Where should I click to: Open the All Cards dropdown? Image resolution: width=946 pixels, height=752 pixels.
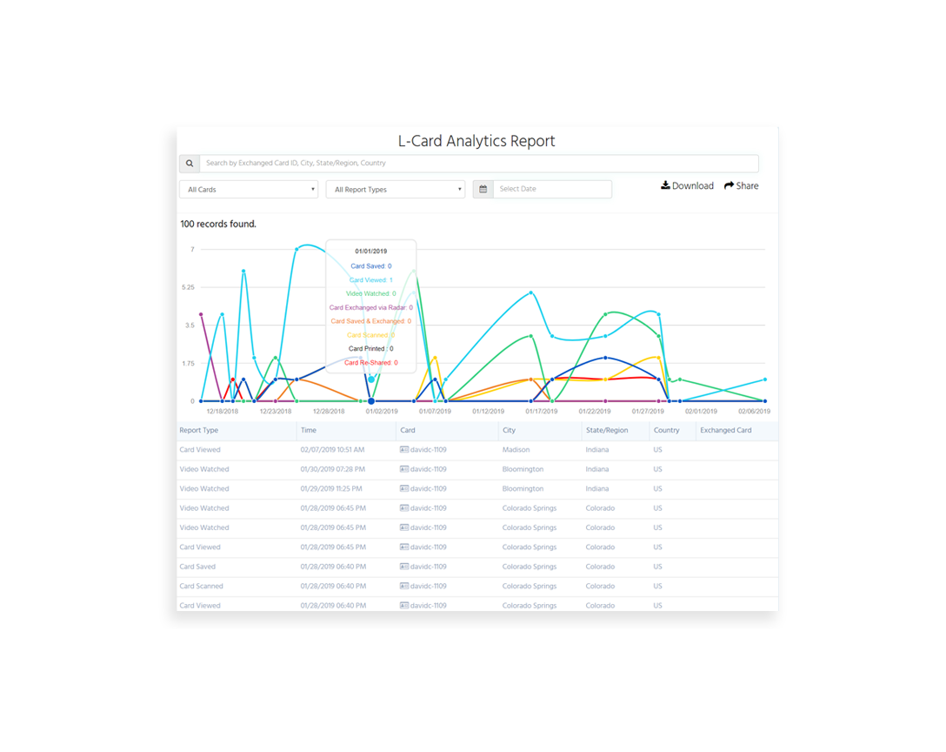[x=249, y=190]
